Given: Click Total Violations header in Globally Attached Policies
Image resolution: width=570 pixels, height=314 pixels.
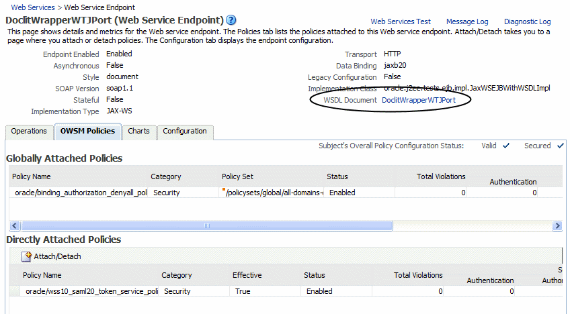Looking at the screenshot, I should click(441, 176).
